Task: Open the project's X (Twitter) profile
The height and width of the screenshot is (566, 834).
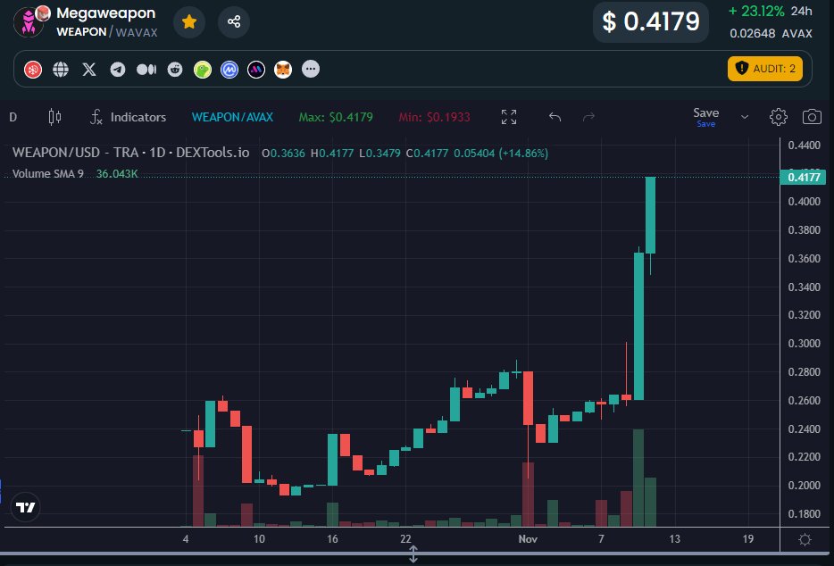Action: pyautogui.click(x=88, y=69)
